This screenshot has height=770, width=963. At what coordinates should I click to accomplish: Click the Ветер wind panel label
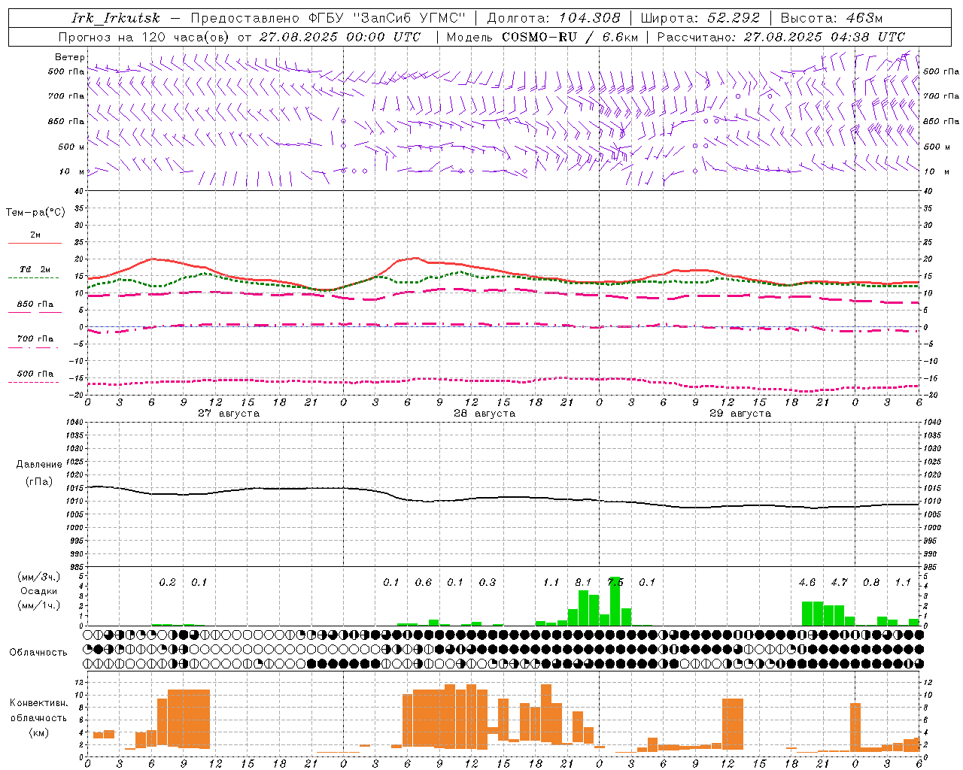click(70, 57)
